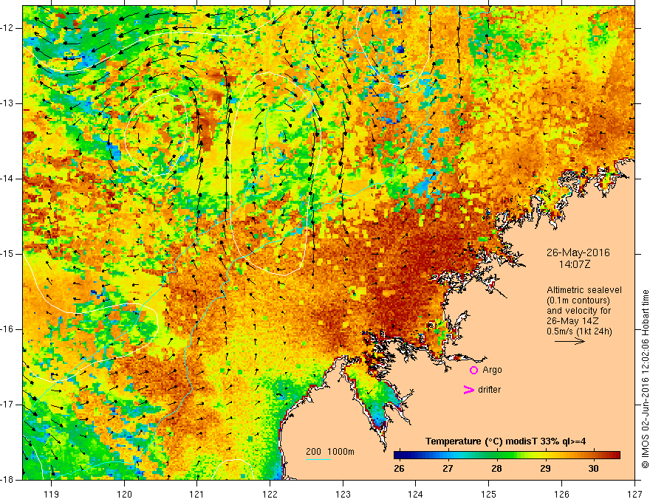Click longitude axis label 124
650x502 pixels.
coord(416,494)
